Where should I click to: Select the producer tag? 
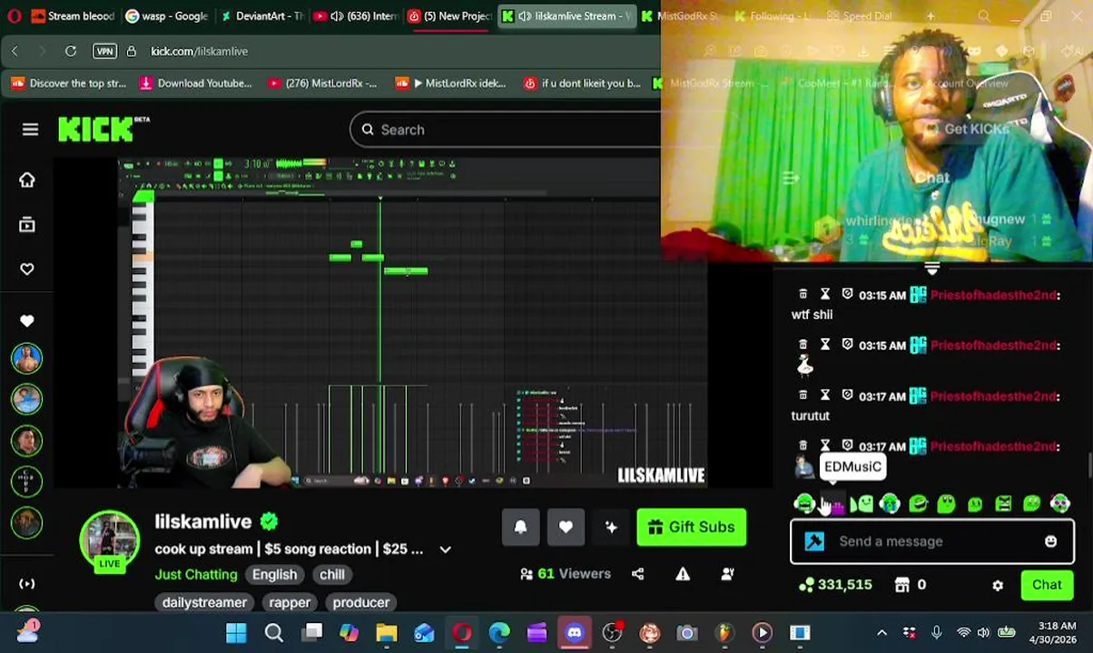[360, 602]
